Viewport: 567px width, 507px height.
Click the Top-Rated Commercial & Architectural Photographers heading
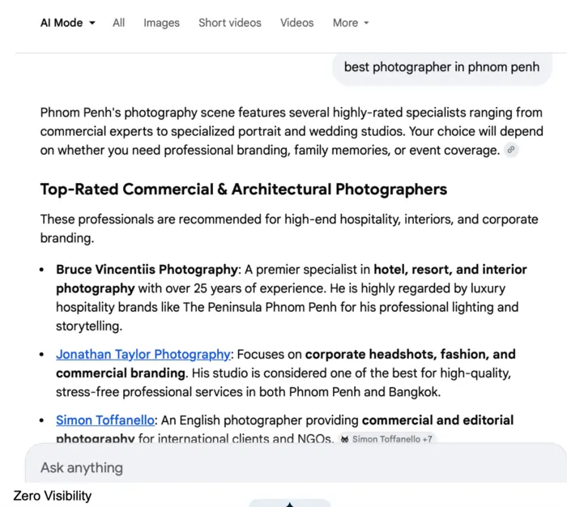pyautogui.click(x=244, y=190)
